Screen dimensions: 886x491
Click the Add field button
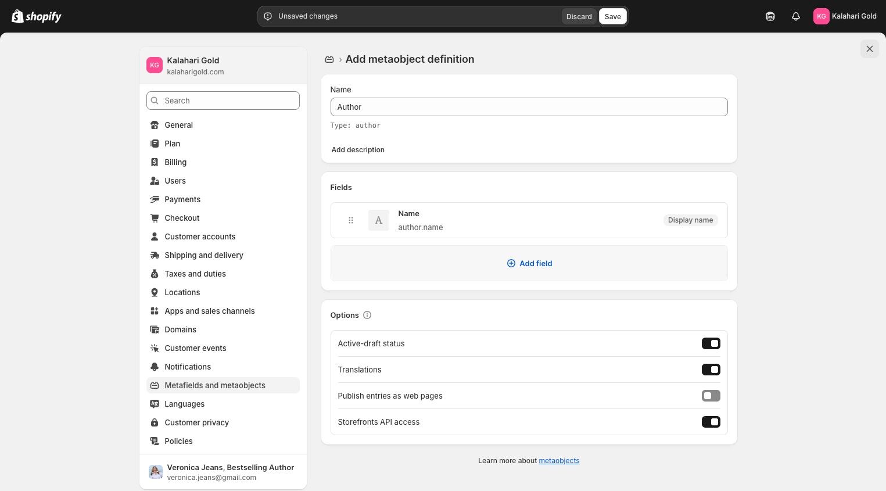(529, 263)
